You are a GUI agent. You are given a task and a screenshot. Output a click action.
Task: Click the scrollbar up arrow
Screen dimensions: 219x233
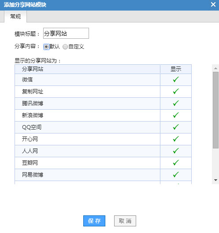pos(215,68)
